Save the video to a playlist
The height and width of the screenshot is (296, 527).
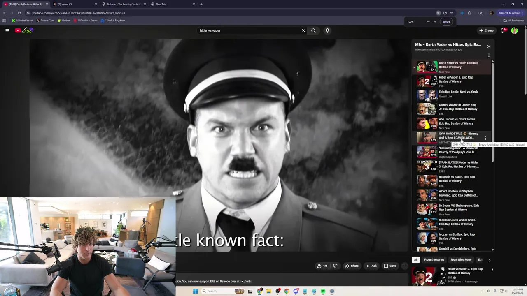pos(390,266)
